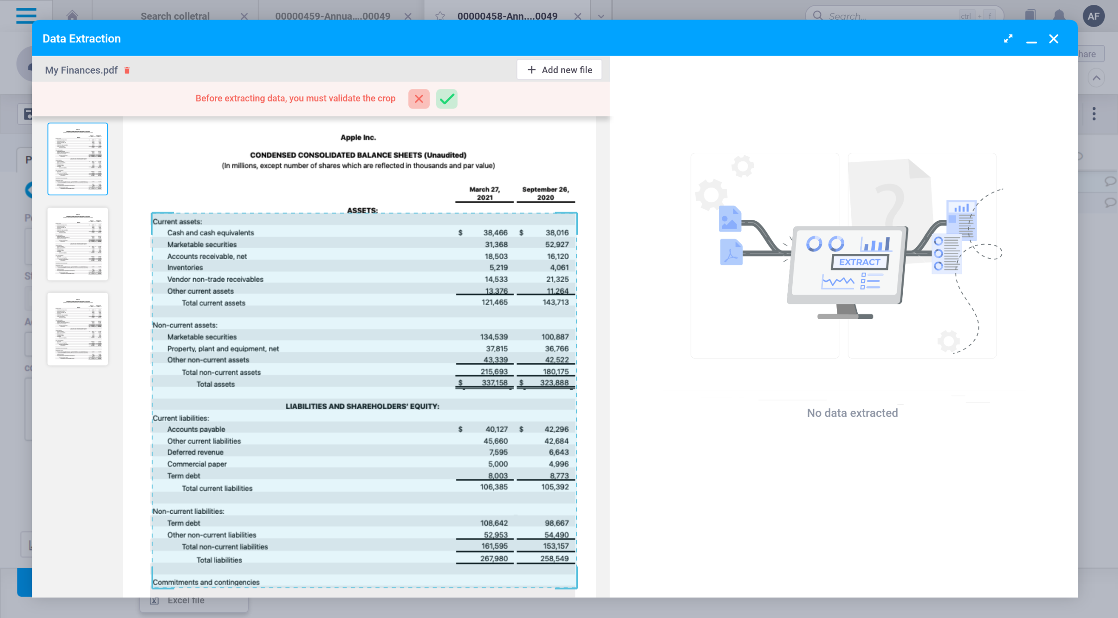Image resolution: width=1118 pixels, height=618 pixels.
Task: Switch to 00000458-Ann tab
Action: pyautogui.click(x=507, y=16)
